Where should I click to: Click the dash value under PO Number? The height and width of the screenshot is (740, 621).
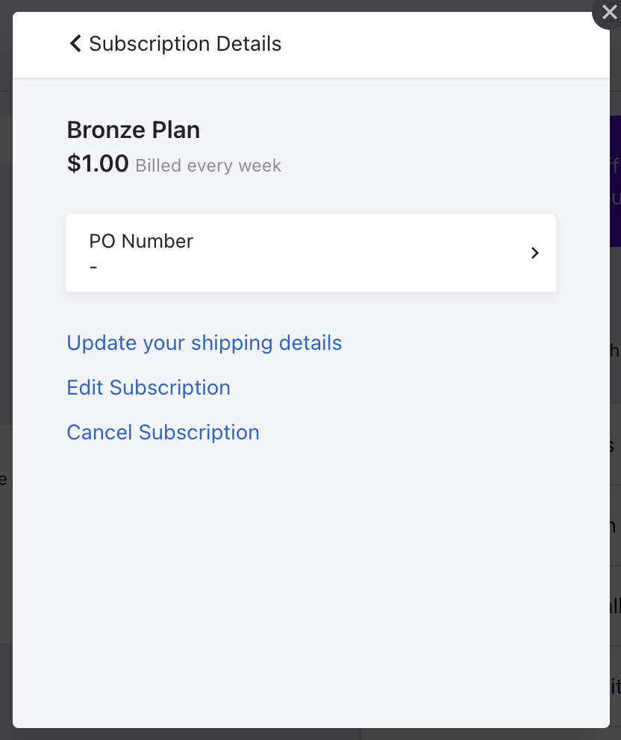click(93, 266)
